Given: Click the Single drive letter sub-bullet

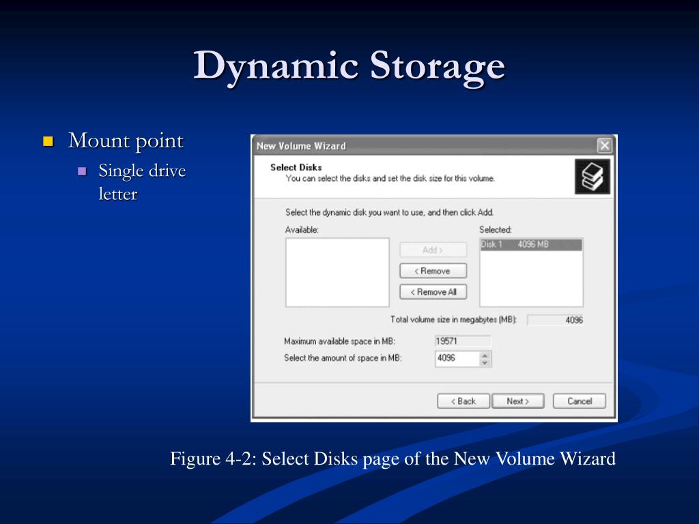Looking at the screenshot, I should coord(142,181).
